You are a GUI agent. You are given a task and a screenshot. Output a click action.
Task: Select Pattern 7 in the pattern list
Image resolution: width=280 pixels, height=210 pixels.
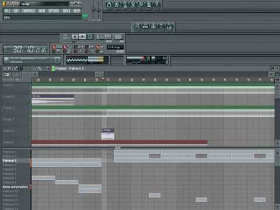pos(9,178)
